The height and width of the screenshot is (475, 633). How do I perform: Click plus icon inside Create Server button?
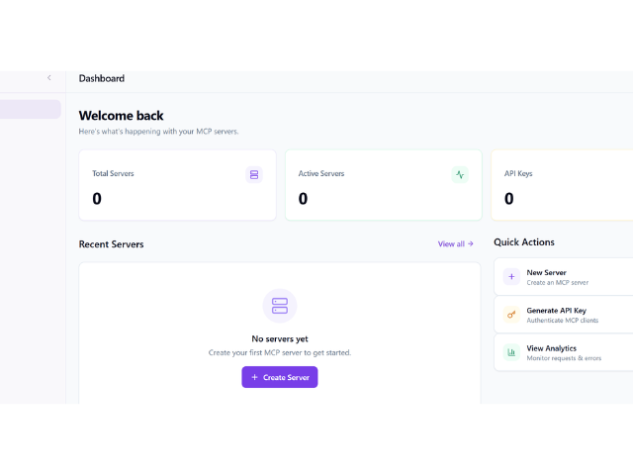[x=254, y=377]
